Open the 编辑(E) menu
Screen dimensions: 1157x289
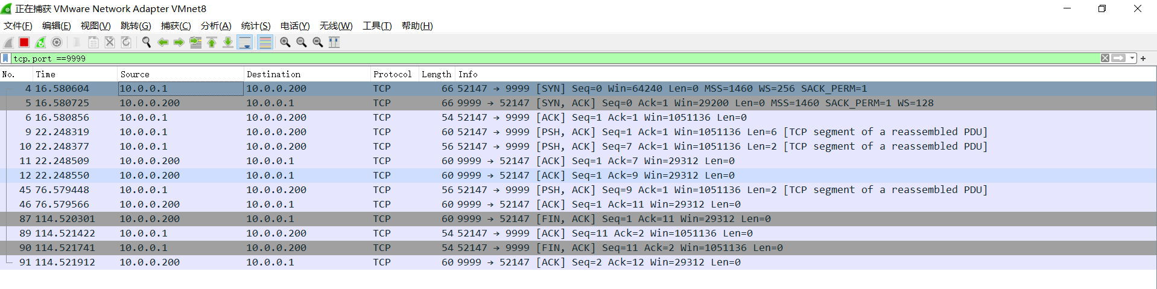57,26
